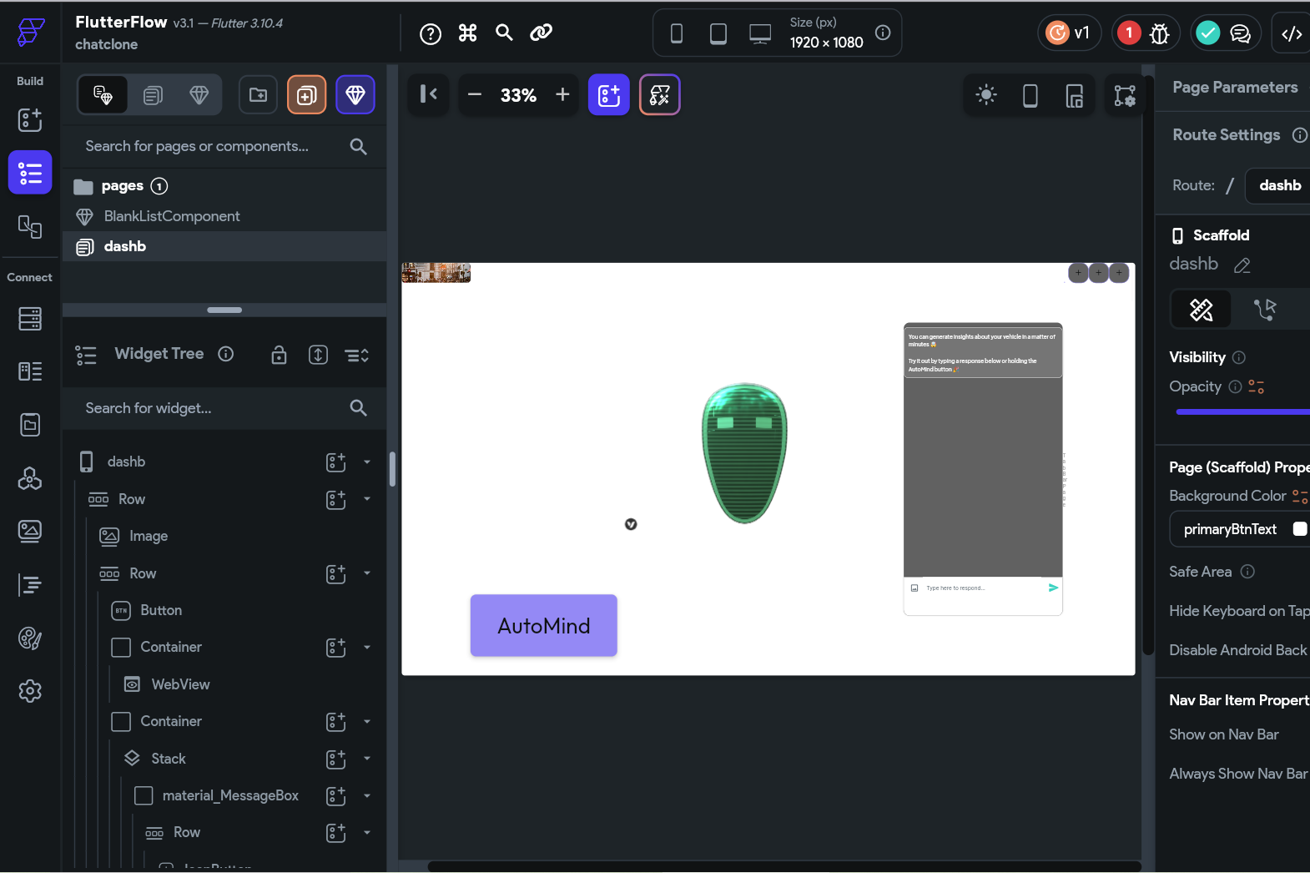
Task: Collapse the nested Row below Image
Action: pyautogui.click(x=367, y=573)
